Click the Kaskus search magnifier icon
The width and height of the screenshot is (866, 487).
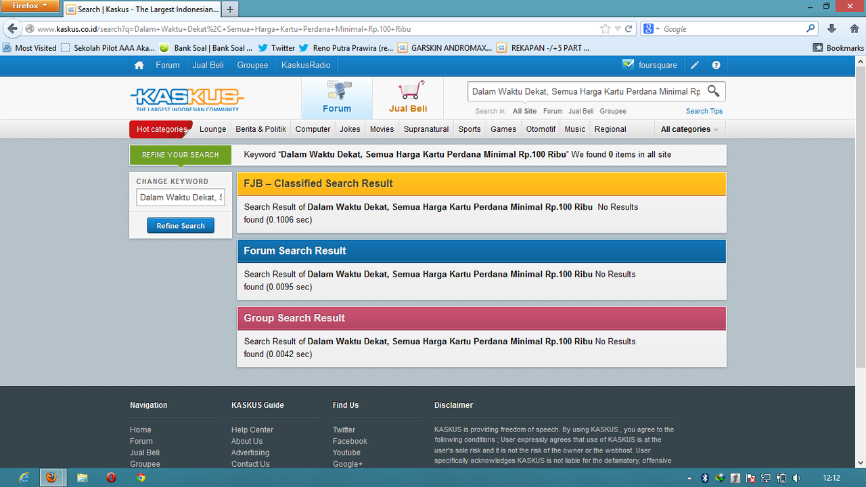tap(713, 91)
